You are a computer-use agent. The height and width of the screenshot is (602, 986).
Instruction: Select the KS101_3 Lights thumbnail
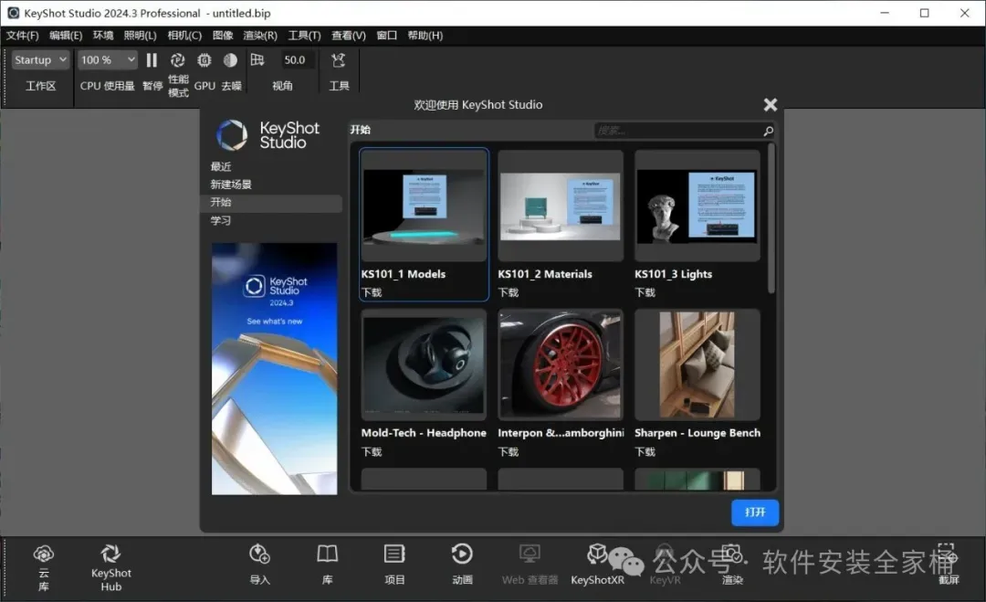coord(698,206)
